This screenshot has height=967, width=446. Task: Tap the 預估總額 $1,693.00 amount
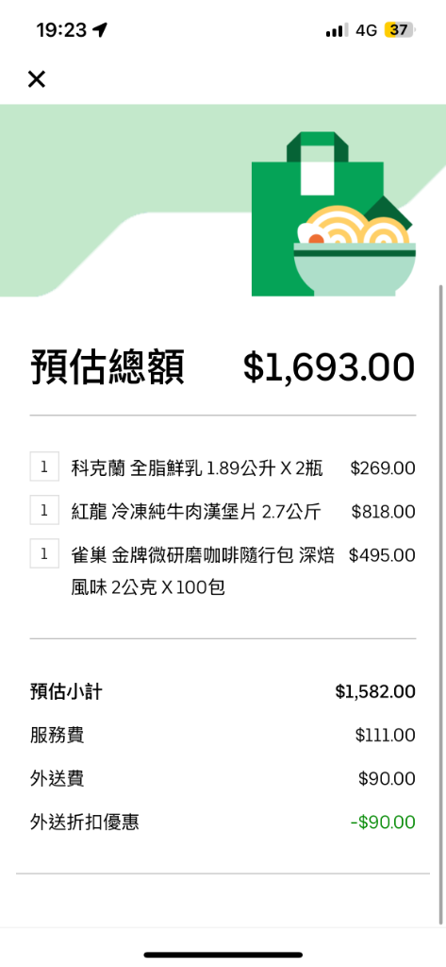(328, 366)
